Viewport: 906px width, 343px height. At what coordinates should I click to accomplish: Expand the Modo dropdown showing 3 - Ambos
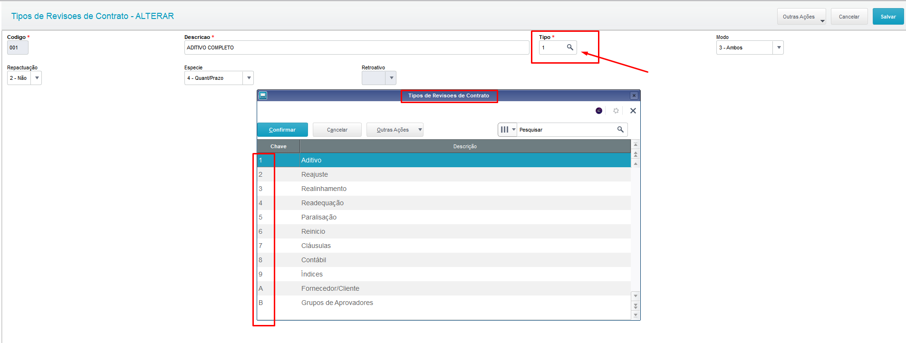coord(779,48)
